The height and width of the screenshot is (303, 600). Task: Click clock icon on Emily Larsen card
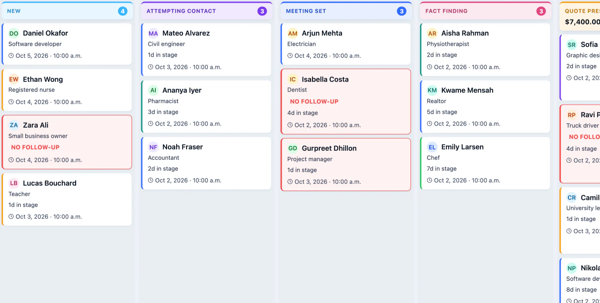pos(430,180)
